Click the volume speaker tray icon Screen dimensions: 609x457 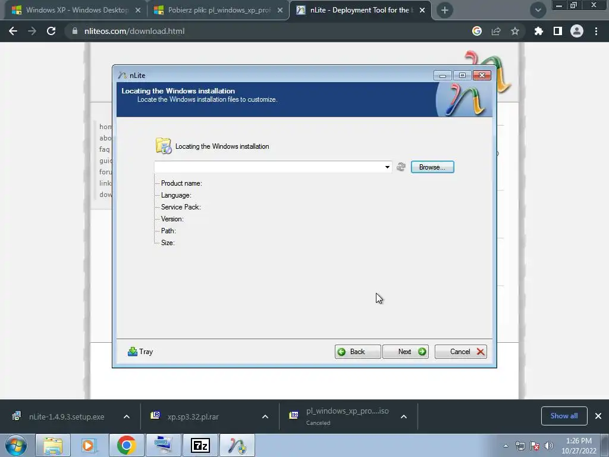coord(549,446)
